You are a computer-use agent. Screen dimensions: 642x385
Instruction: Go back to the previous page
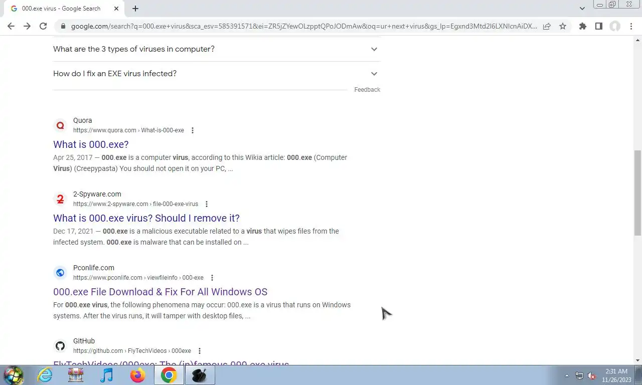click(11, 26)
